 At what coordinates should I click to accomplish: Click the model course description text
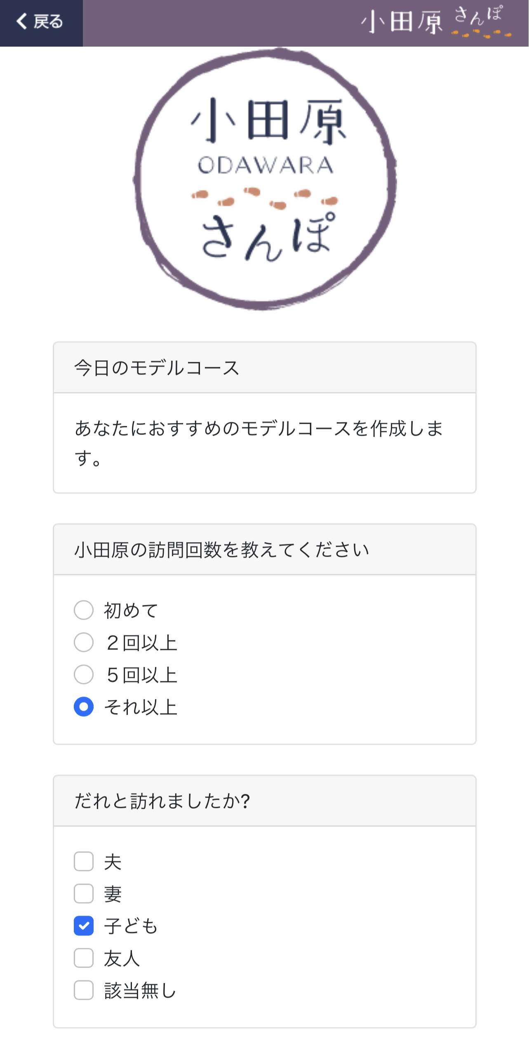click(x=259, y=443)
